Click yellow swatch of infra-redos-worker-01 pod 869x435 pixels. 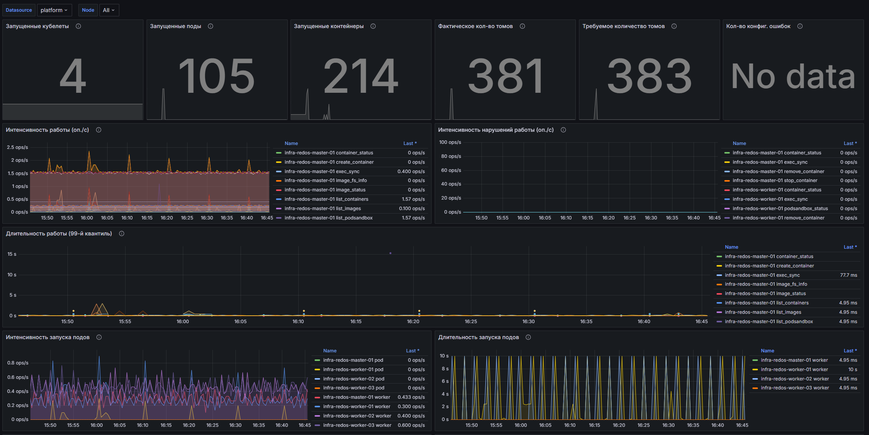[x=317, y=370]
